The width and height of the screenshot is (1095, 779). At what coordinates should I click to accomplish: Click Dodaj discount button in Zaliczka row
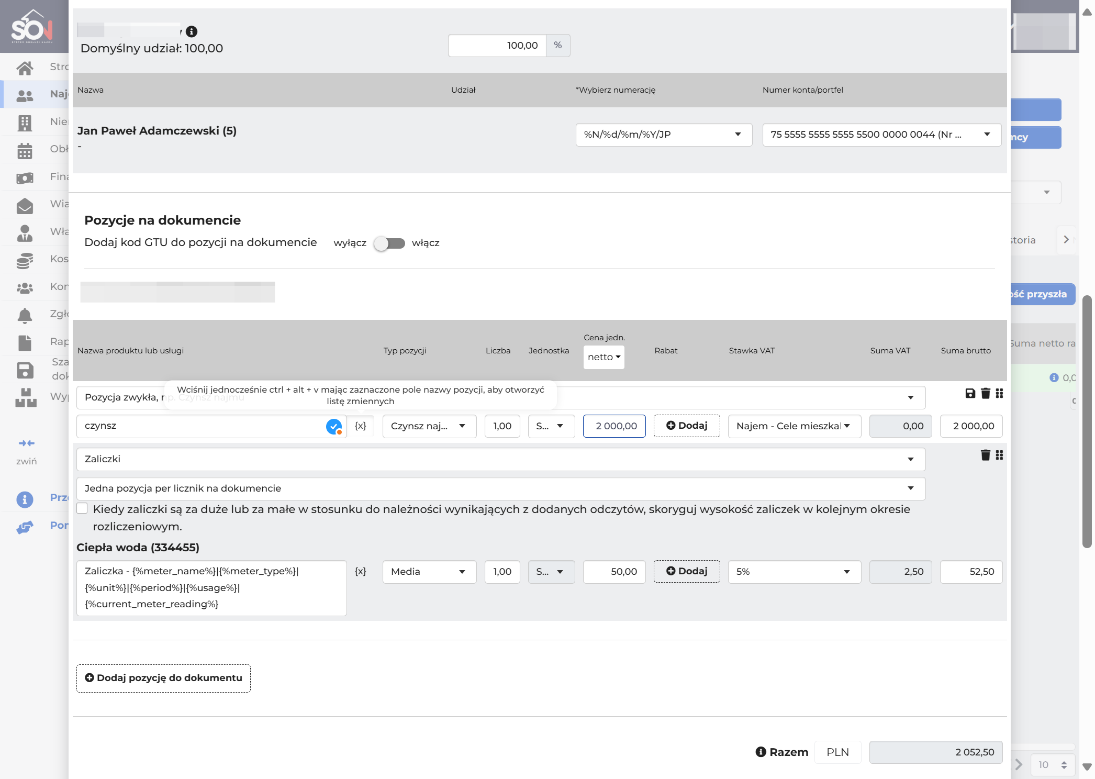687,571
